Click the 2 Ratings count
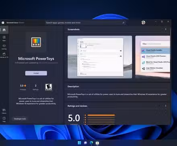The image size is (177, 146). pos(35,87)
